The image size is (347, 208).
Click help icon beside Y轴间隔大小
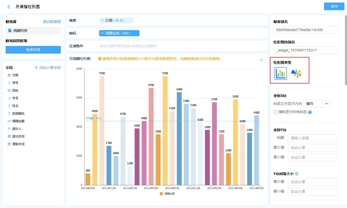(x=297, y=174)
